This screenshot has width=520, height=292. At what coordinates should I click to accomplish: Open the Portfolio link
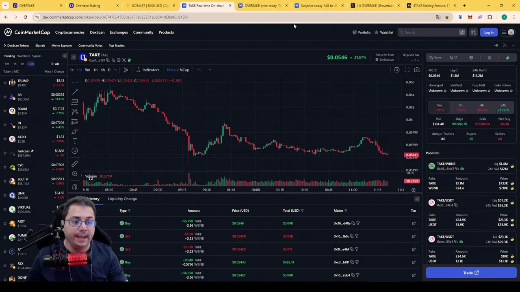click(x=361, y=32)
